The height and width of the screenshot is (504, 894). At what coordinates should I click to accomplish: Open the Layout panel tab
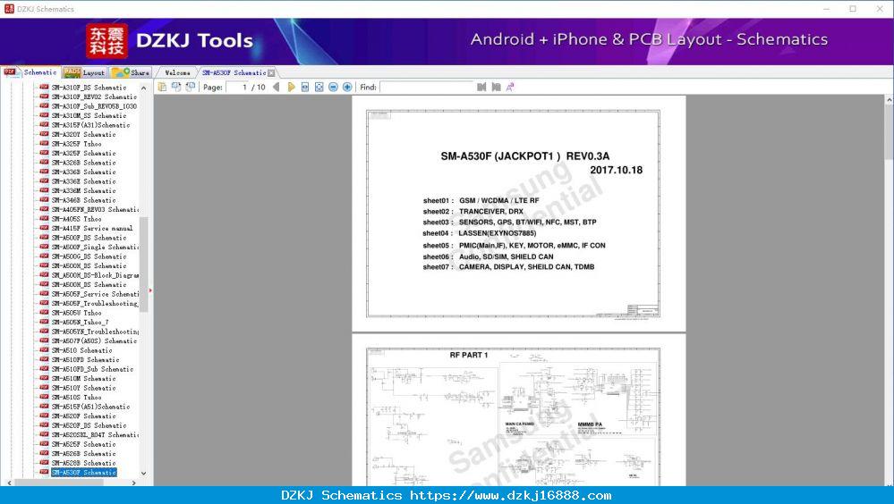tap(84, 73)
